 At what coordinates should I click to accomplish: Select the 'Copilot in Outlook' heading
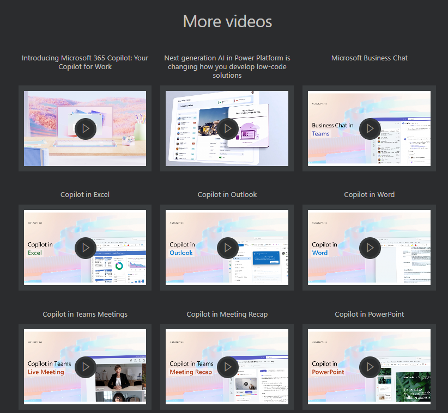coord(227,194)
